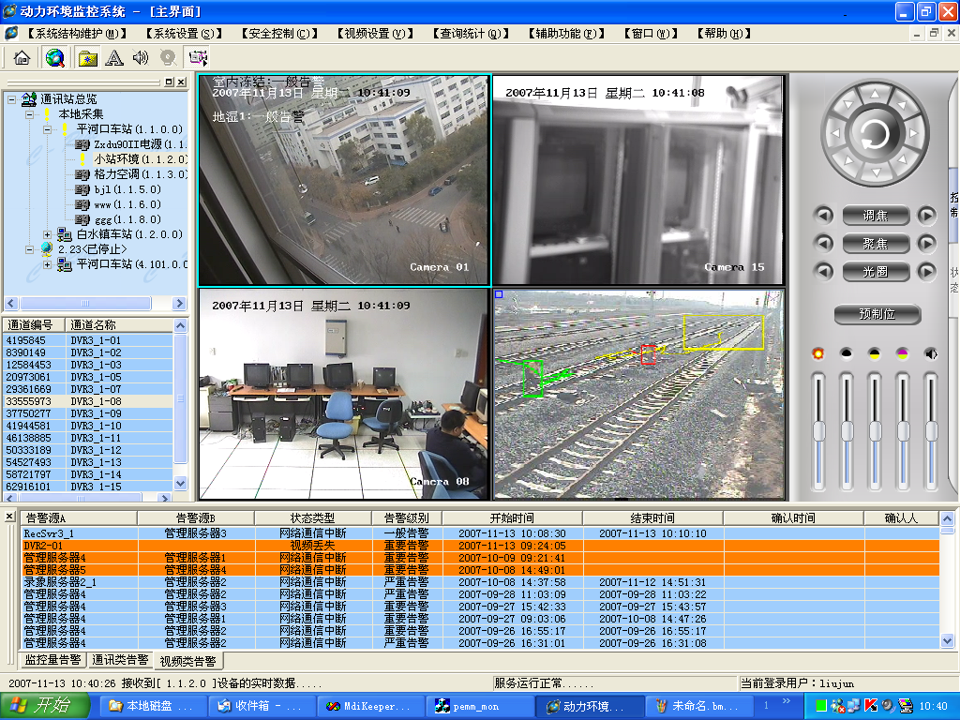Image resolution: width=960 pixels, height=720 pixels.
Task: Click the PTZ auto-rotate center button
Action: coord(875,133)
